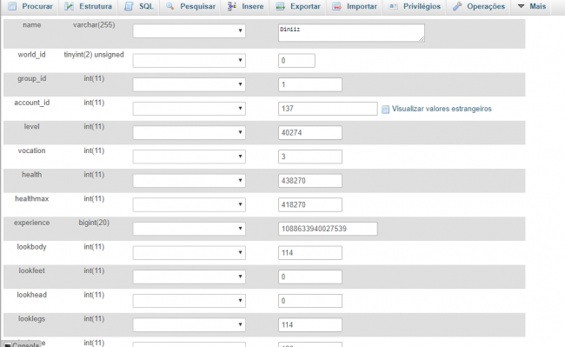Viewport: 565px width, 347px height.
Task: Click the level field with 40274
Action: coord(310,132)
